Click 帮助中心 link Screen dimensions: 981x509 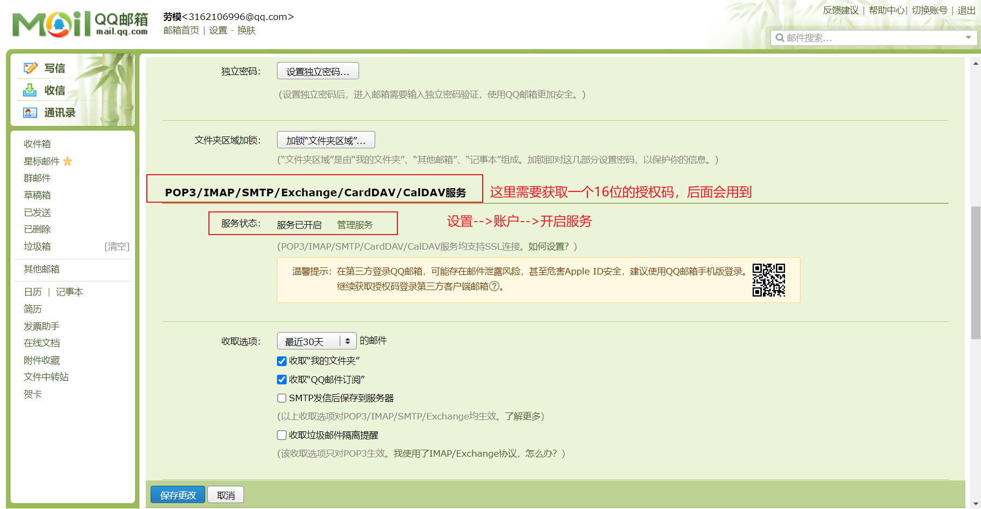(x=887, y=10)
